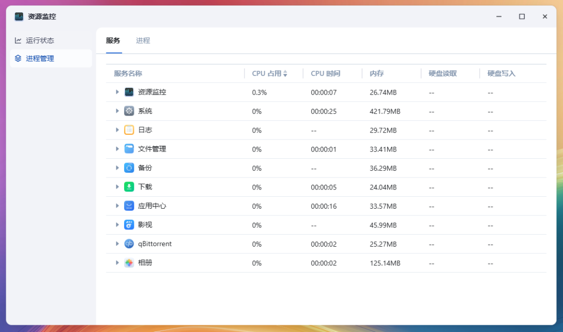This screenshot has width=563, height=332.
Task: Expand the qBittorrent service row
Action: pos(117,244)
